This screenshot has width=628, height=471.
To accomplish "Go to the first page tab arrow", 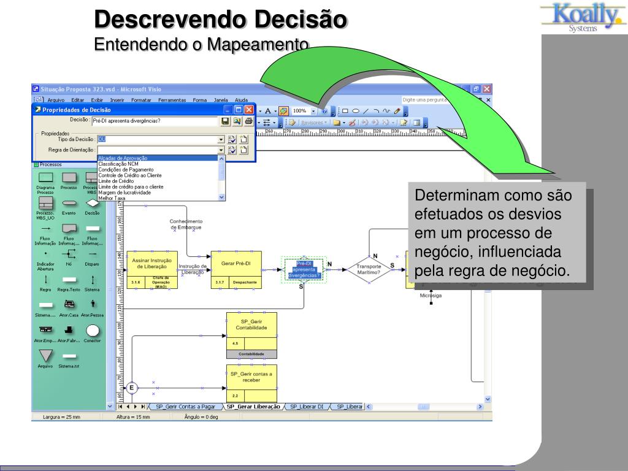I will 120,407.
